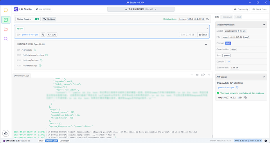This screenshot has height=143, width=270.
Task: Click the GGUF format badge
Action: (228, 43)
